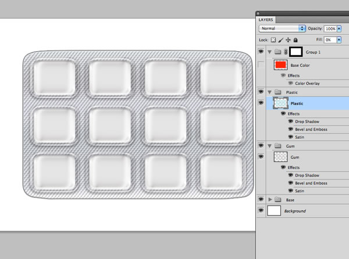Disable Plastic layer Bevel and Emboss eye
The width and height of the screenshot is (349, 259).
(290, 129)
